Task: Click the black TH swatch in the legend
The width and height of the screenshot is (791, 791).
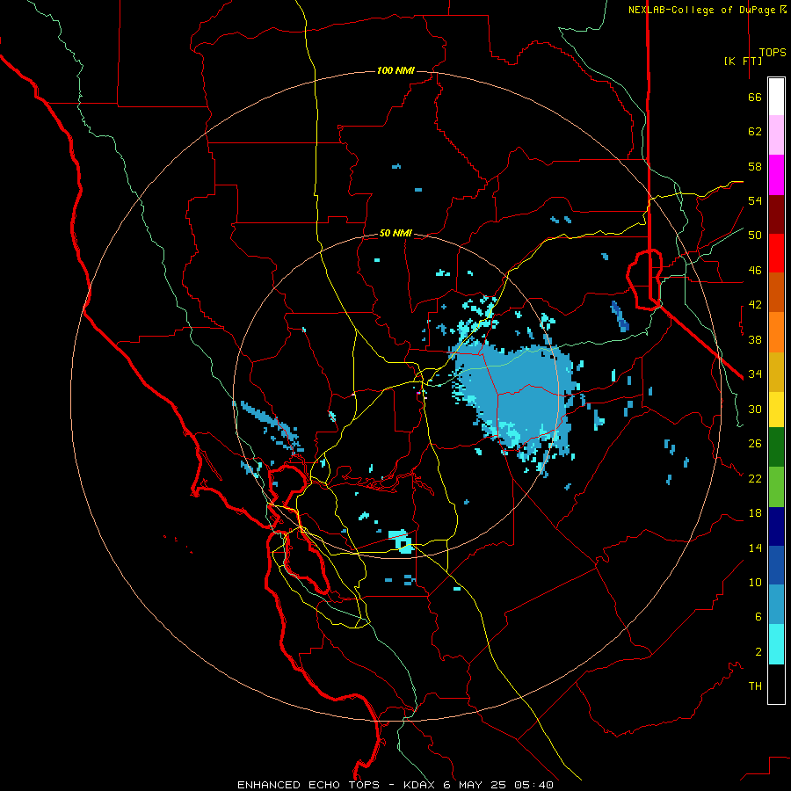Action: (776, 684)
